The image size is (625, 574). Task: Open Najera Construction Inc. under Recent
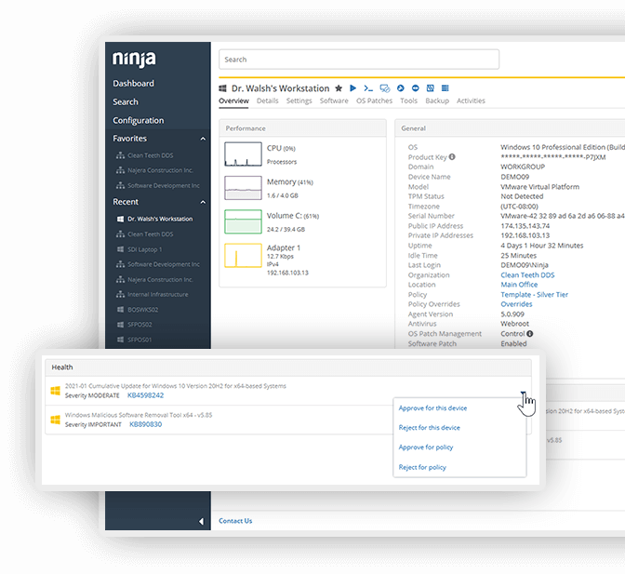coord(160,280)
